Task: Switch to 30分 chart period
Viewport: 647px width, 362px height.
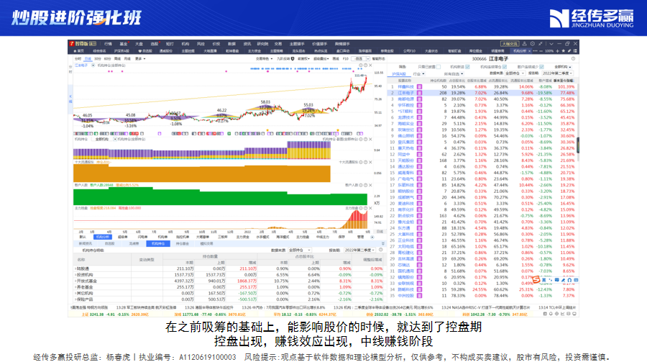Action: [97, 59]
